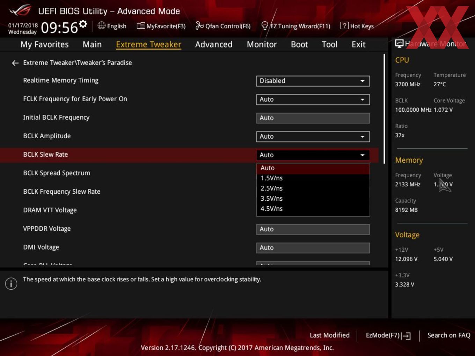475x356 pixels.
Task: Click the 5.040 V reading
Action: pyautogui.click(x=443, y=259)
